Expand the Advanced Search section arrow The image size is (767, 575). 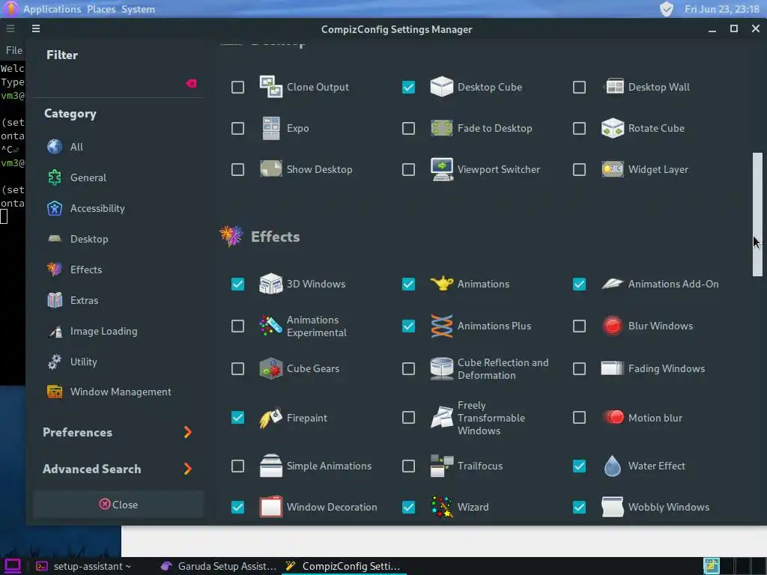[x=187, y=469]
